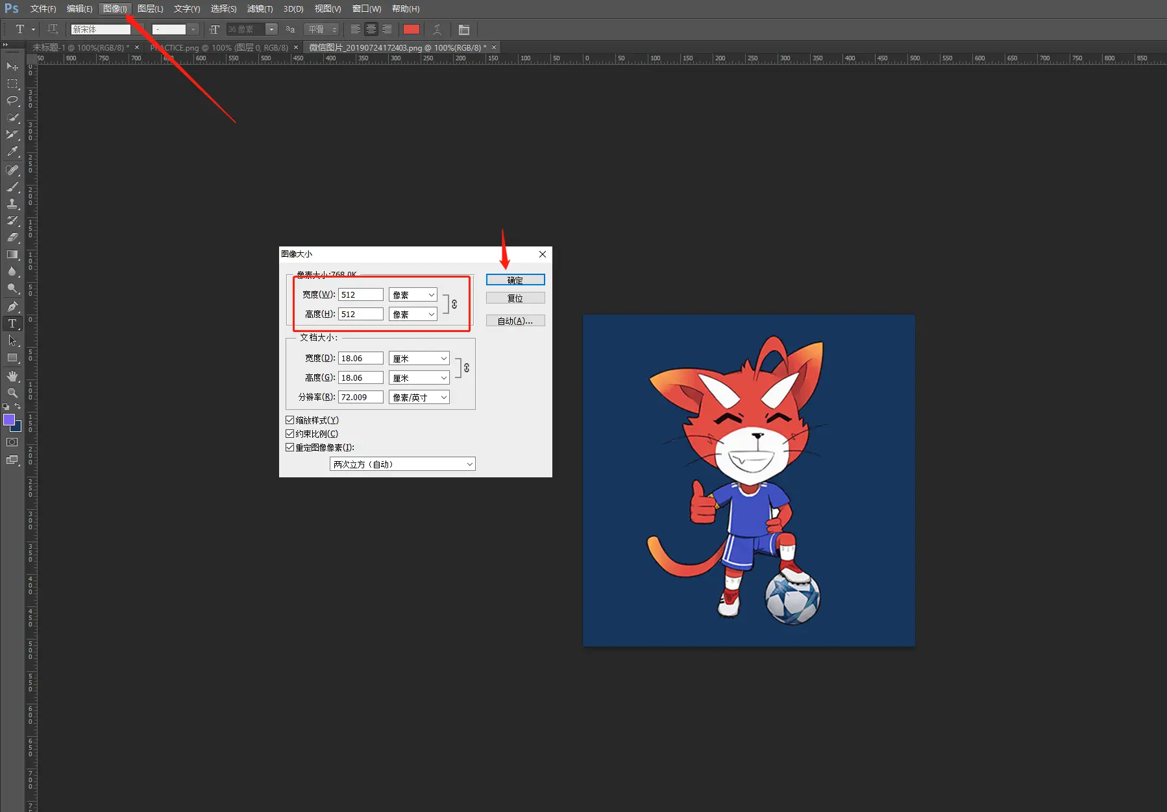Viewport: 1167px width, 812px height.
Task: Disable the 重定图像像素 checkbox
Action: (x=290, y=448)
